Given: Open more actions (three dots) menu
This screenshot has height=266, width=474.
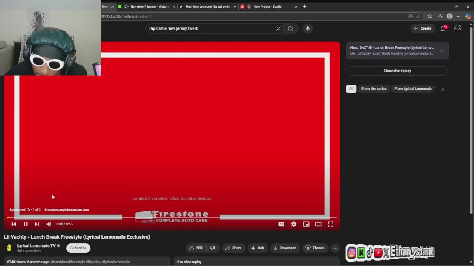Looking at the screenshot, I should 335,248.
